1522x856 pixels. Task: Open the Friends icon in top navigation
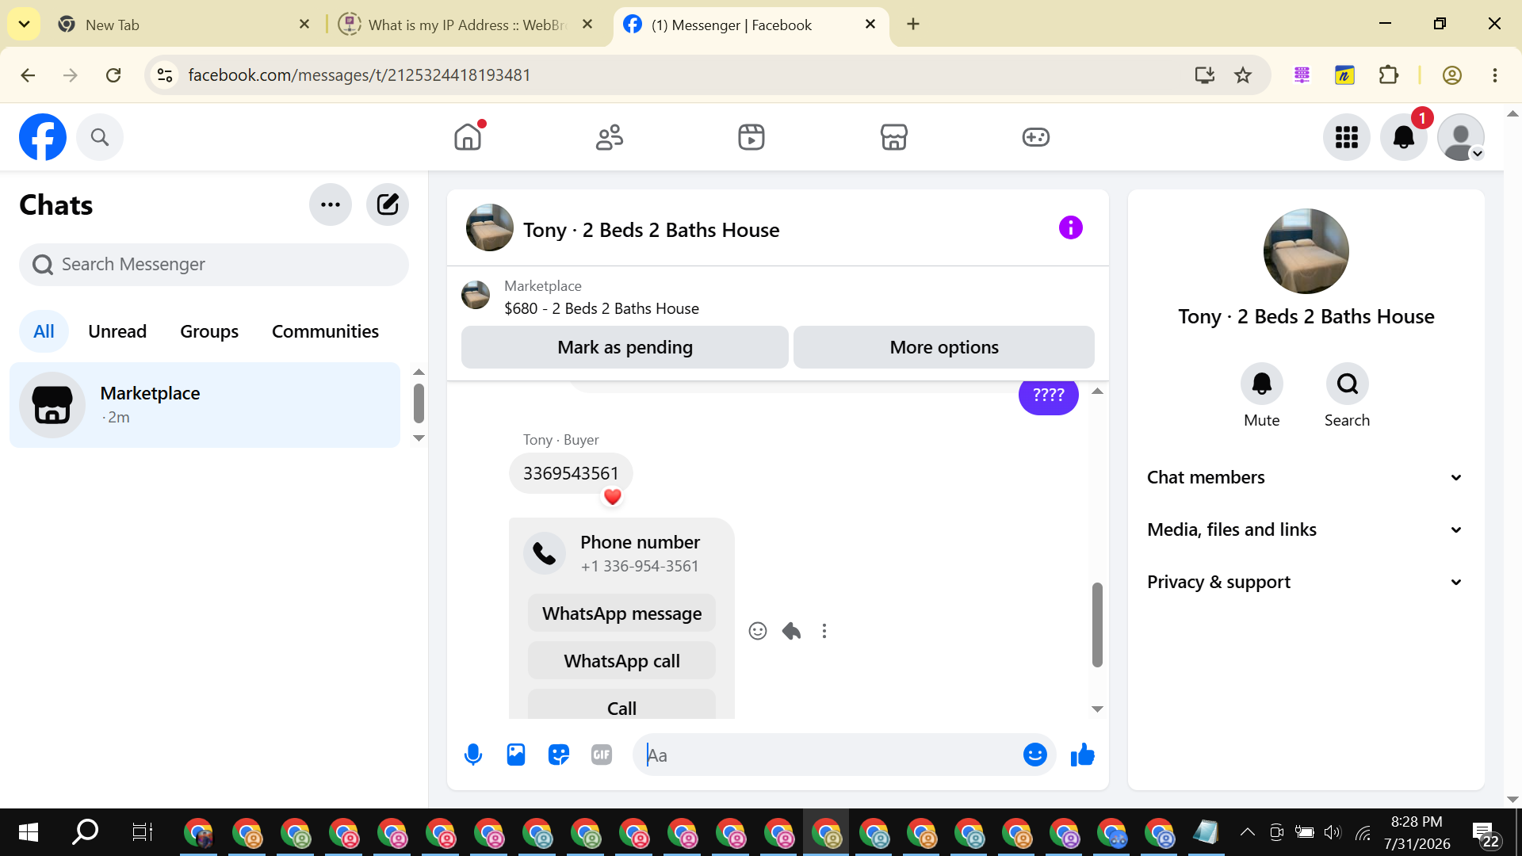click(610, 137)
